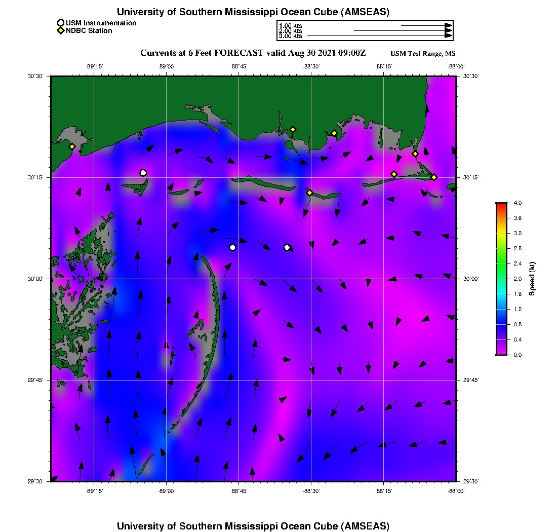The height and width of the screenshot is (532, 557).
Task: Click the 1.00 kts scale label
Action: click(290, 26)
